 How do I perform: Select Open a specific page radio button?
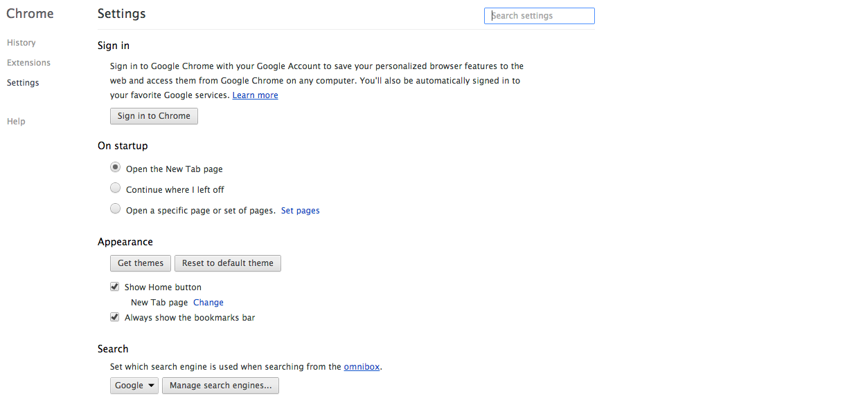click(x=116, y=209)
